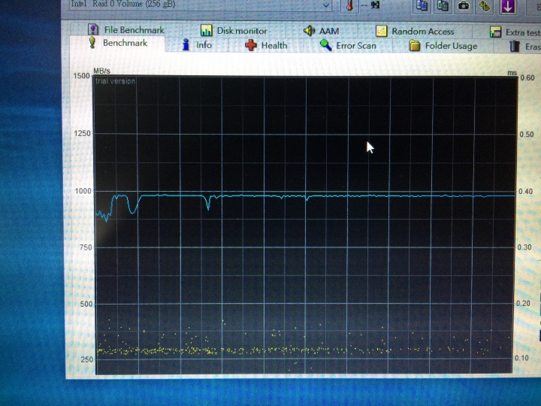Click the 1500 MB/s axis label
The height and width of the screenshot is (406, 541).
point(81,76)
